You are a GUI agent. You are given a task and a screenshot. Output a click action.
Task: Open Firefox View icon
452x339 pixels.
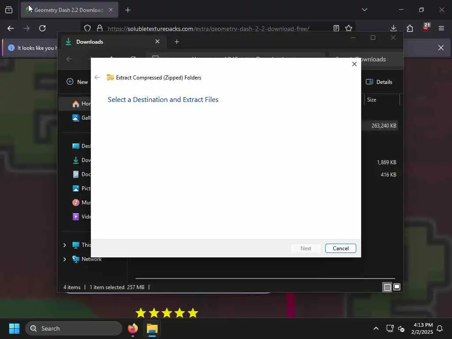coord(9,10)
